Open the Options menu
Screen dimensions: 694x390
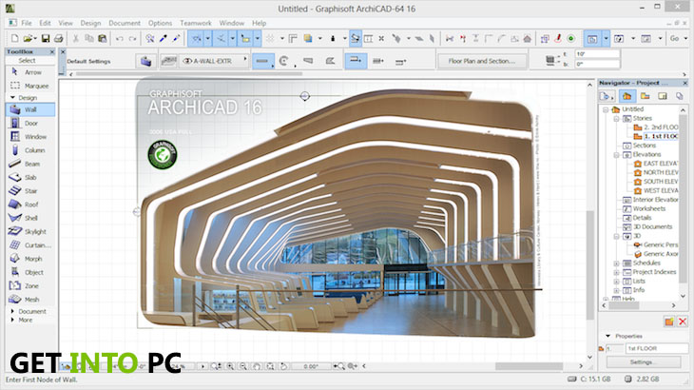160,23
